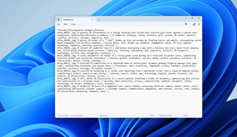The width and height of the screenshot is (237, 137).
Task: Click the words "thumbs-up icon" in text
Action: point(123,40)
